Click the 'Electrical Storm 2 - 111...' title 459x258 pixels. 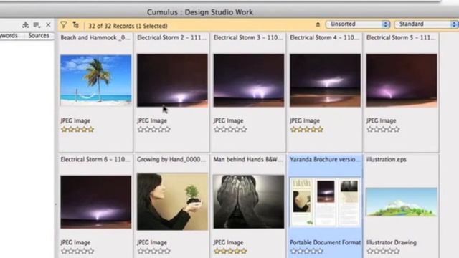(x=171, y=38)
